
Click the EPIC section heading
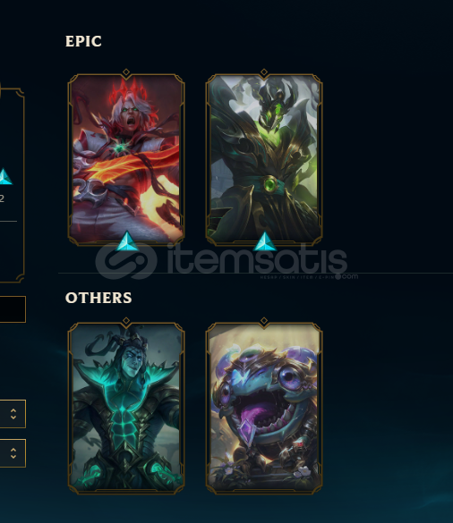[x=83, y=42]
